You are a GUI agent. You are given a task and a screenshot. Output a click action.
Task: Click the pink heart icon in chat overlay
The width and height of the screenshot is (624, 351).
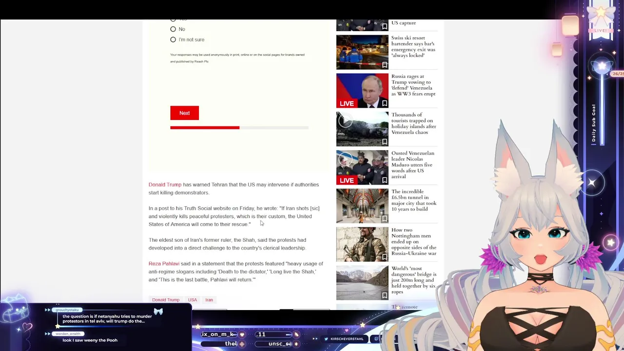tap(27, 327)
